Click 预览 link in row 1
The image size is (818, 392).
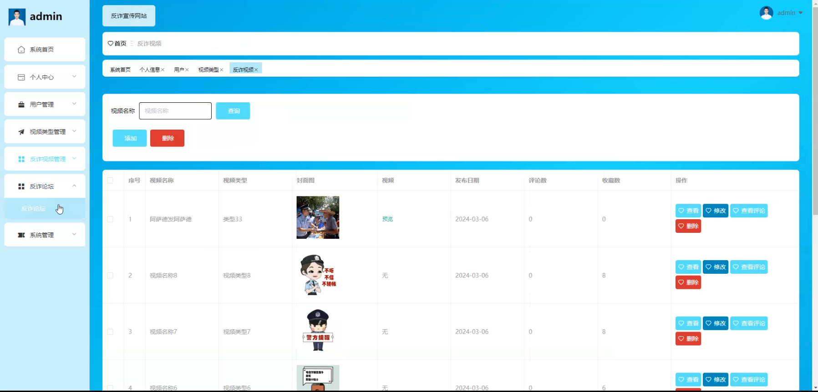[x=387, y=219]
